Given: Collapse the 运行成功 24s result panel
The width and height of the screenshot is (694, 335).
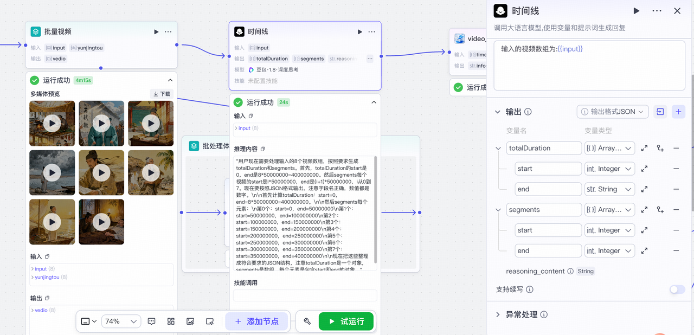Looking at the screenshot, I should point(374,102).
